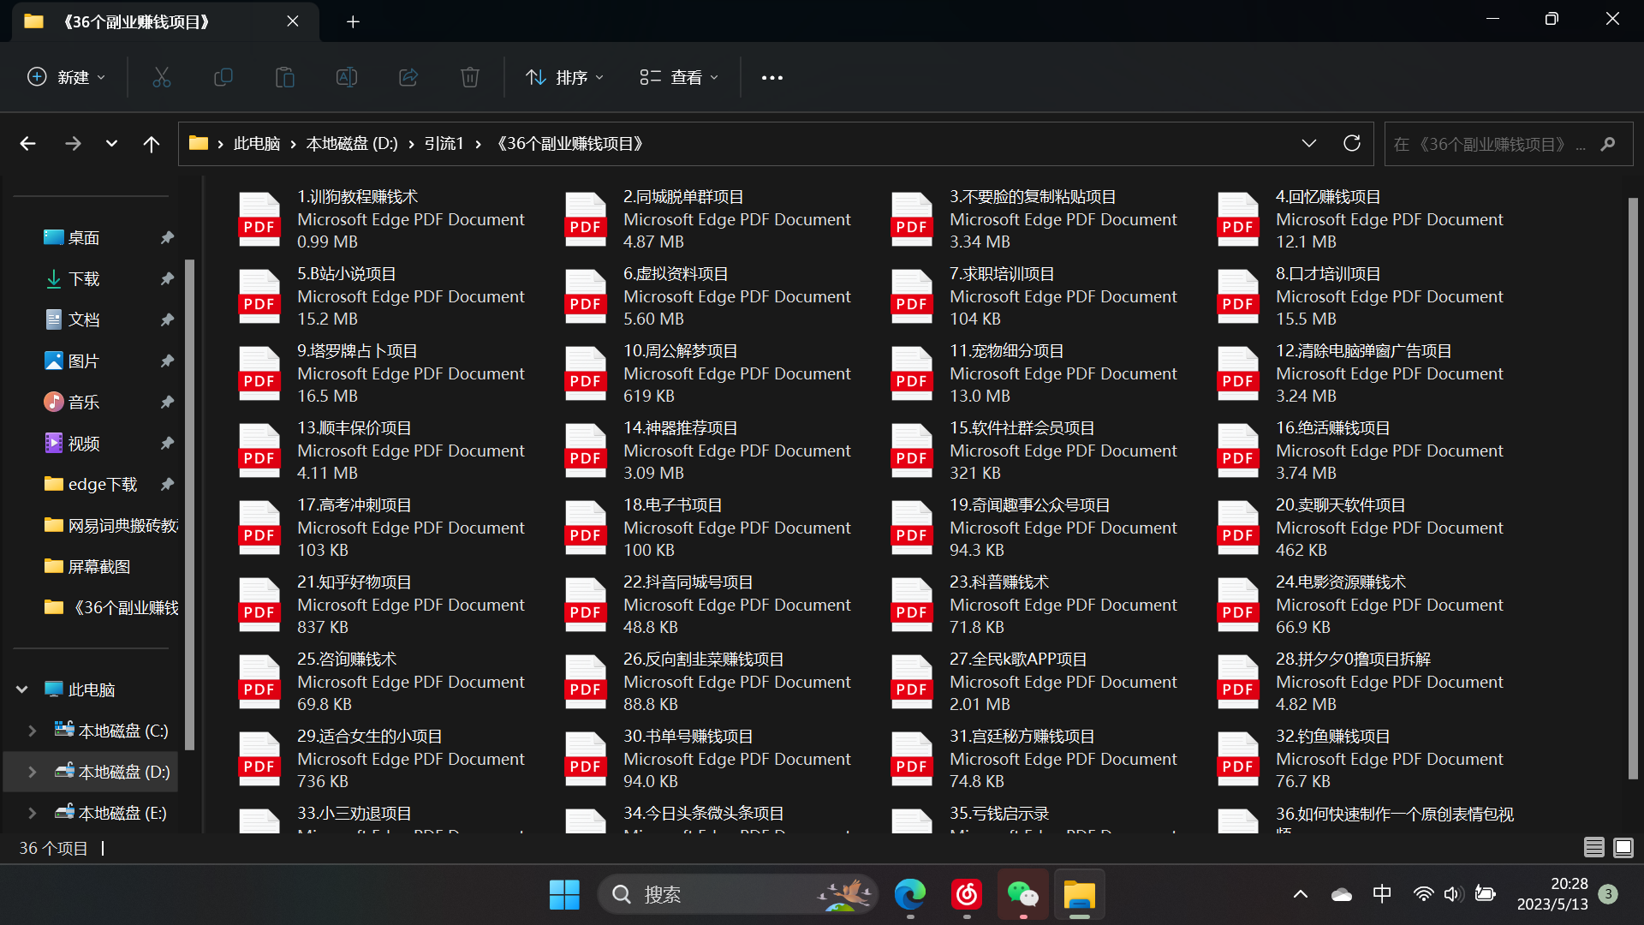Click the vertical scrollbar of file list
Viewport: 1644px width, 925px height.
pyautogui.click(x=1632, y=488)
